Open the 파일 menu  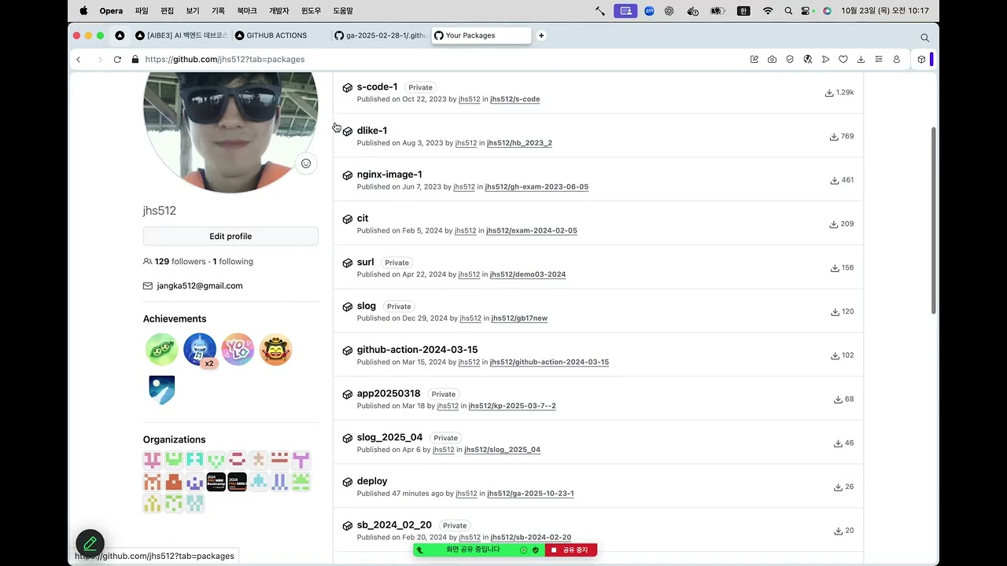[x=142, y=11]
